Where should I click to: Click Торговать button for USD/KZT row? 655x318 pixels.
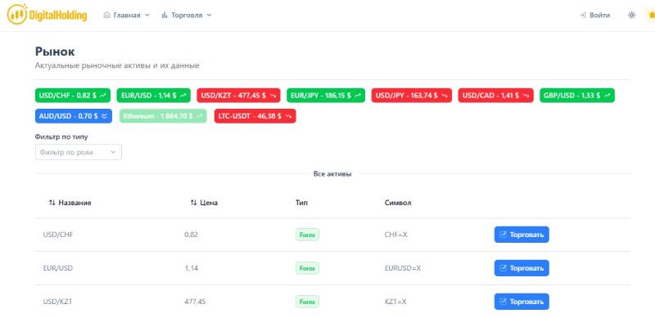[522, 302]
